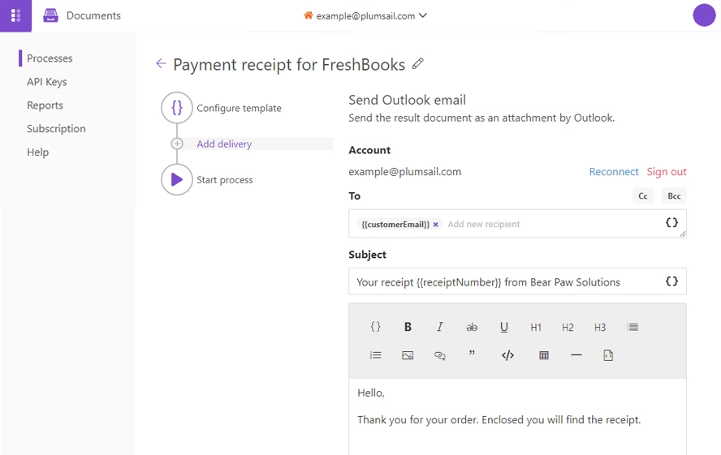Insert an image in the body
The image size is (721, 455).
click(x=408, y=355)
